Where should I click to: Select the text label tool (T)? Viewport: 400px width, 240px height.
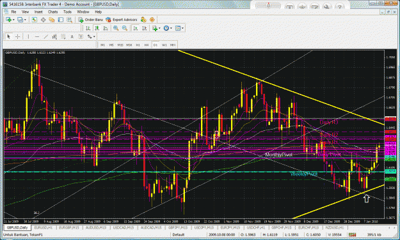tap(81, 36)
